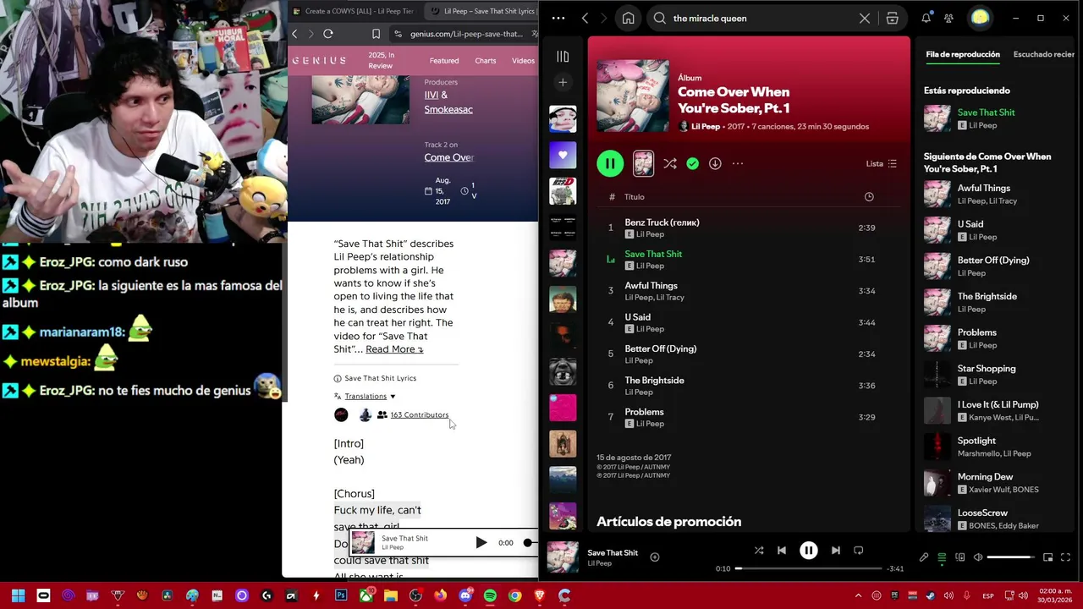The image size is (1083, 609).
Task: Toggle repeat in player bar
Action: tap(858, 551)
